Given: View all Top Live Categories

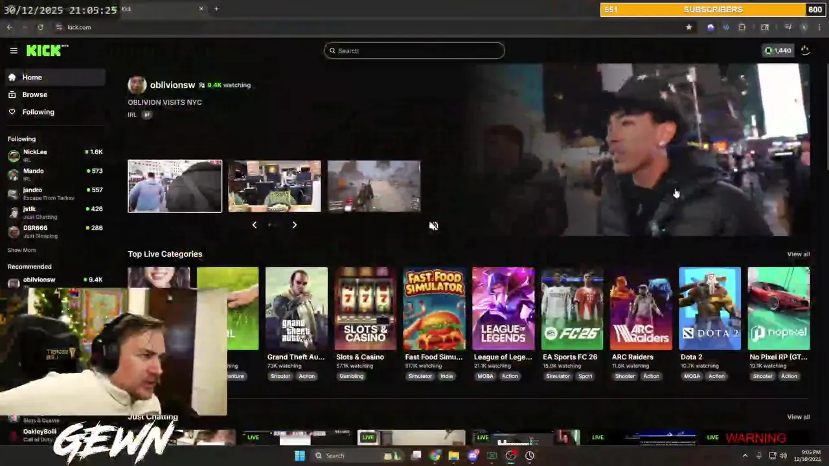Looking at the screenshot, I should tap(798, 254).
